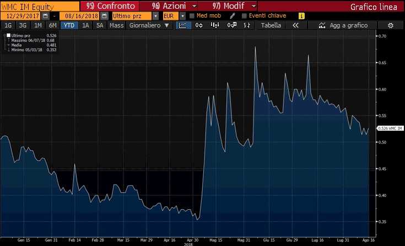Click the Ago 16 date axis label
Image resolution: width=405 pixels, height=246 pixels.
368,240
